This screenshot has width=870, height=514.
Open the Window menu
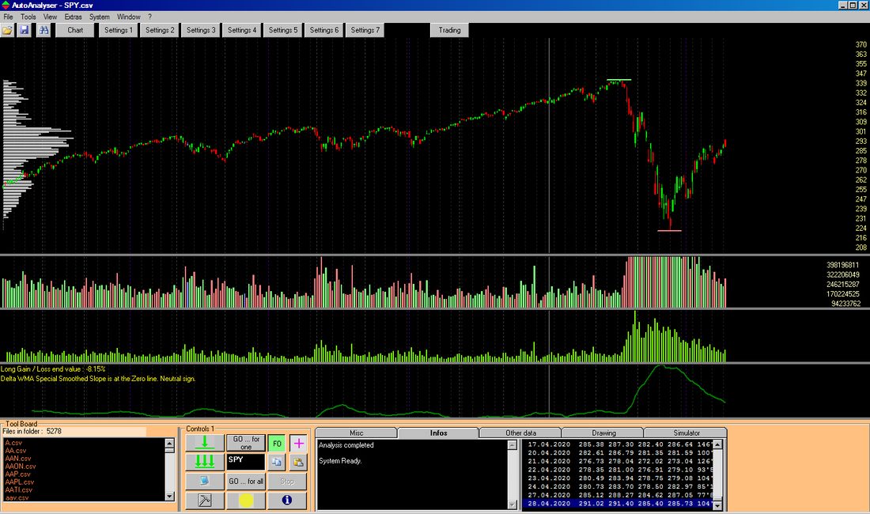click(x=129, y=17)
